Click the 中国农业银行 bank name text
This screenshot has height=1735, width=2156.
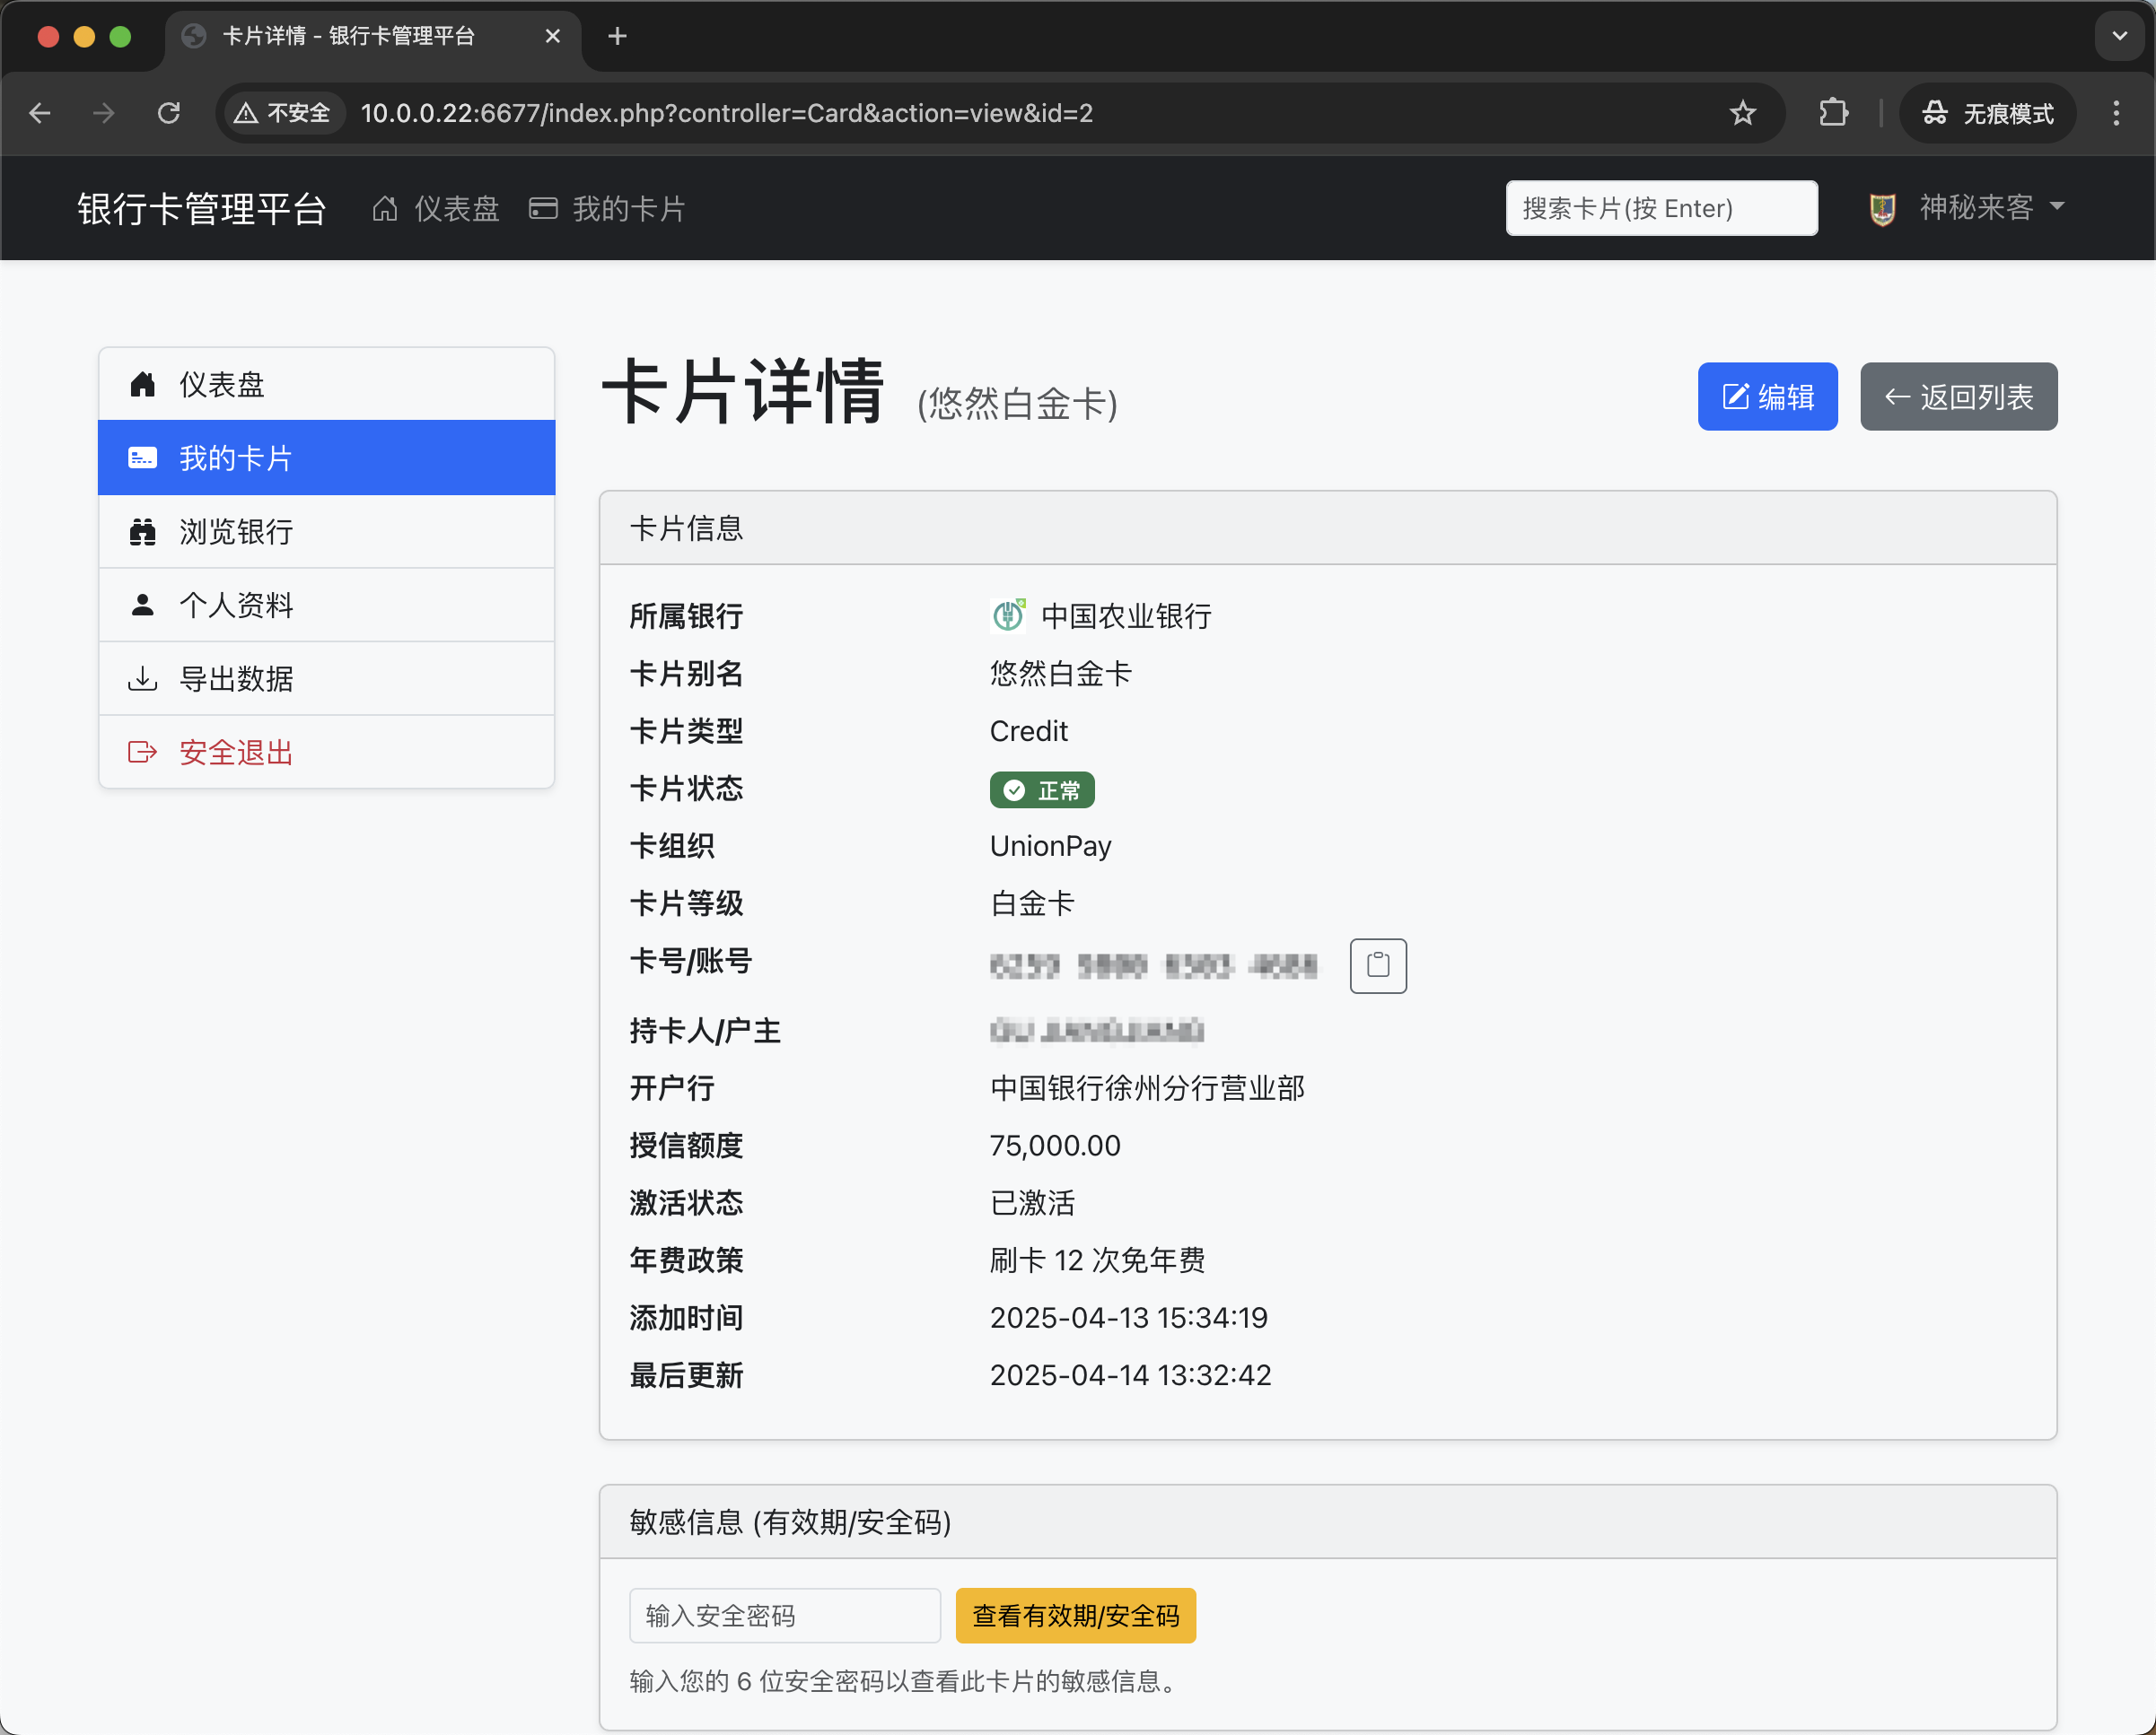(x=1126, y=615)
